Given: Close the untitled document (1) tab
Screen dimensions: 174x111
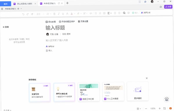Looking at the screenshot, I should pos(62,3).
